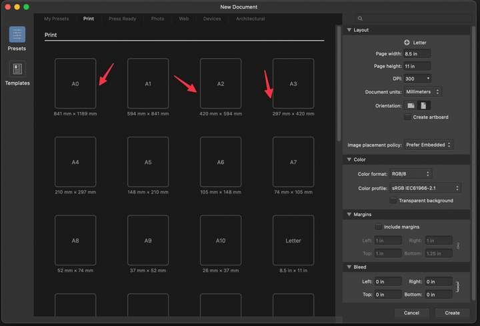Open the Color format dropdown
The height and width of the screenshot is (326, 480).
coord(411,174)
